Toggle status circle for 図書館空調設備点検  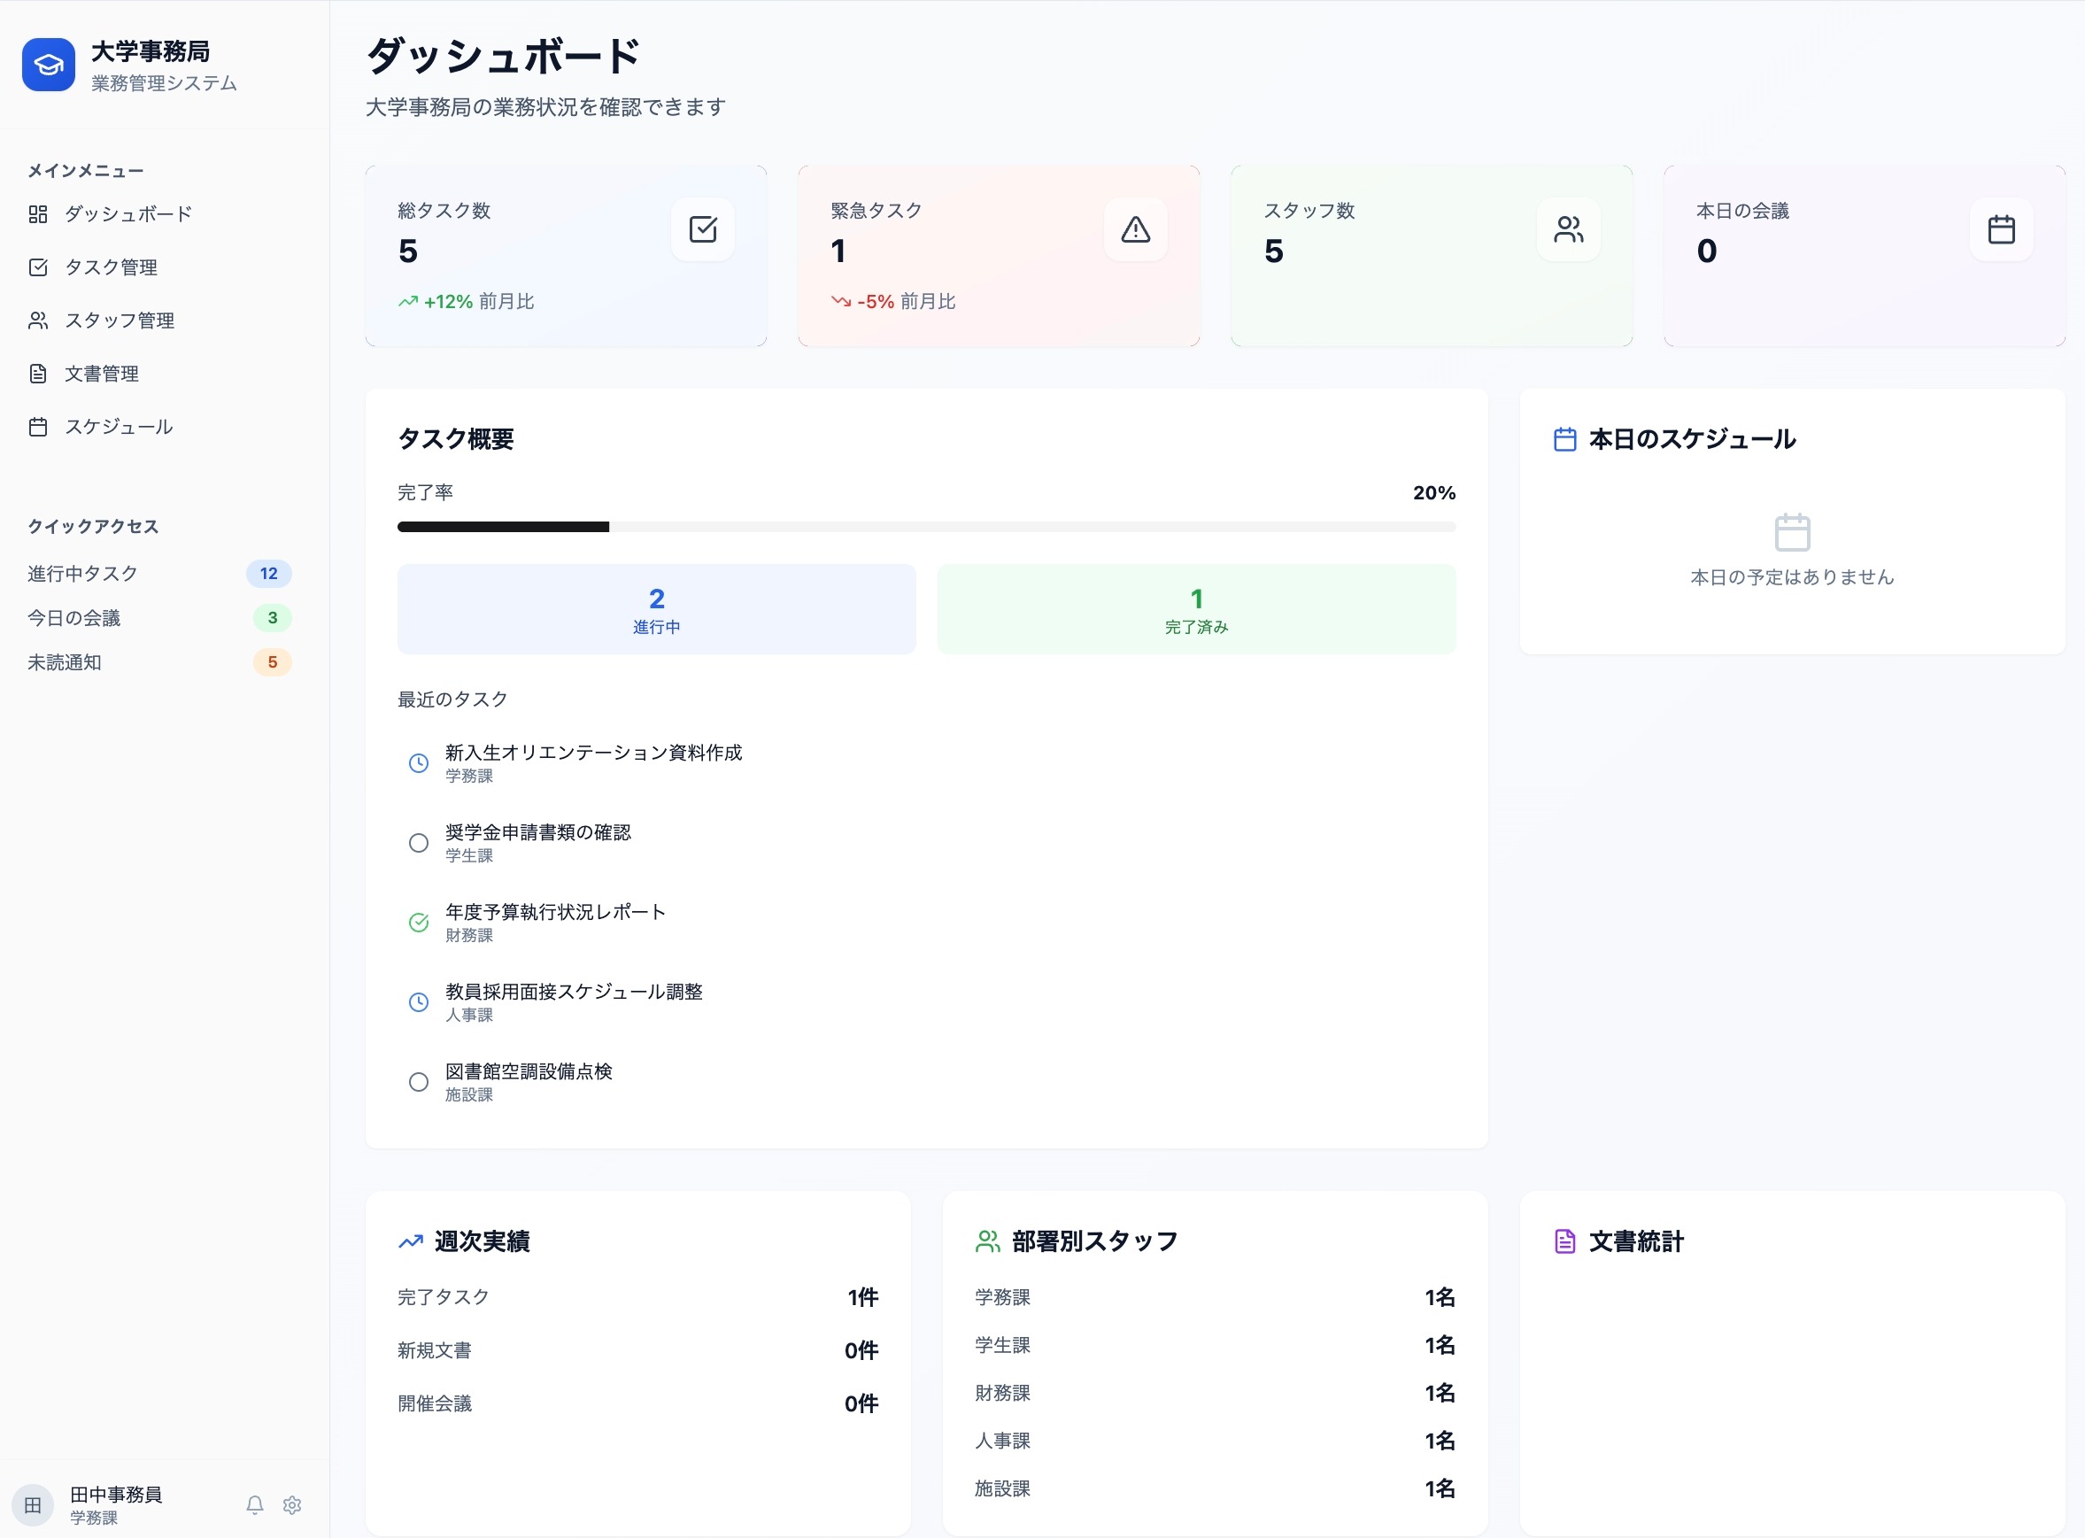419,1082
